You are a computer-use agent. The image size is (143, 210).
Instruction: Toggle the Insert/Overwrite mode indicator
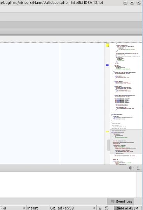pos(37,208)
